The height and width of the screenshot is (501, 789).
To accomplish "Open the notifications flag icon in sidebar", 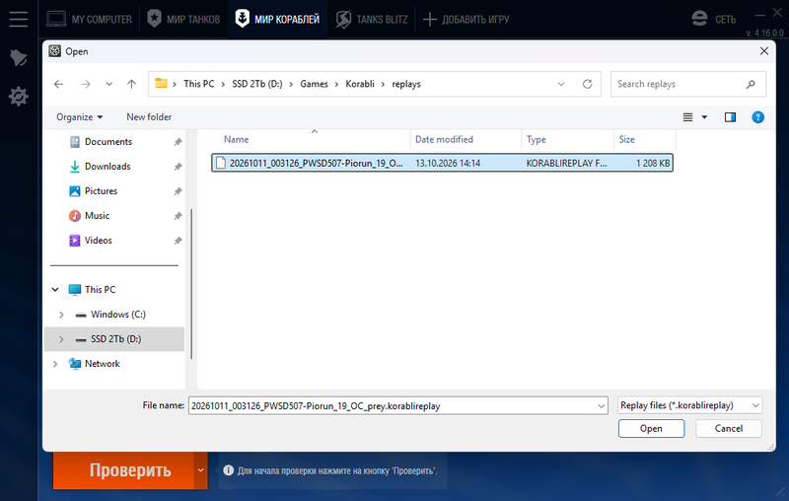I will tap(18, 58).
